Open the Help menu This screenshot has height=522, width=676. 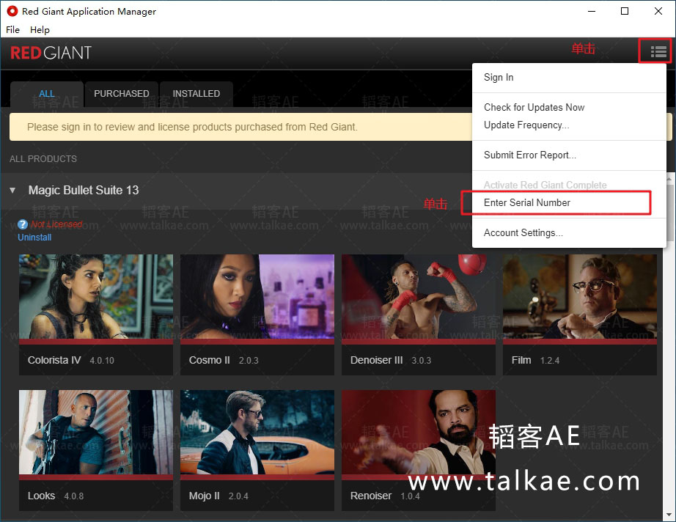[x=40, y=30]
